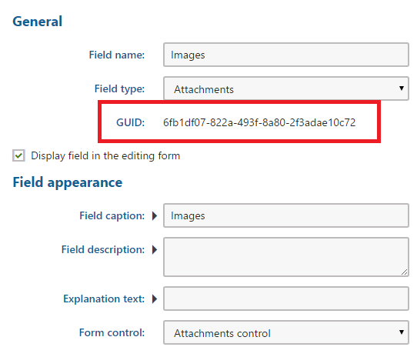Click the Form control label
The width and height of the screenshot is (417, 357).
point(112,332)
